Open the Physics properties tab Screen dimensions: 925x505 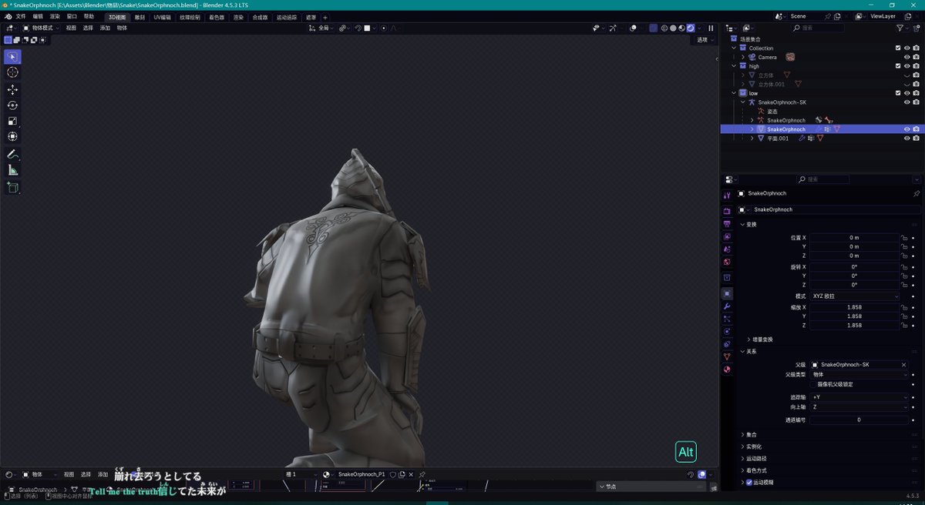coord(727,331)
